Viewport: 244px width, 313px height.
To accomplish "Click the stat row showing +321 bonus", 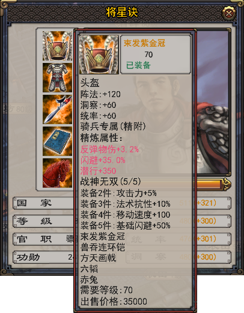I will click(212, 203).
